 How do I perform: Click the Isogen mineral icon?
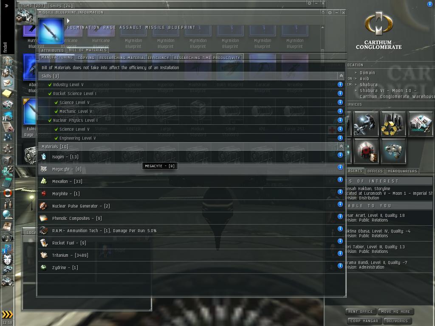click(x=44, y=157)
